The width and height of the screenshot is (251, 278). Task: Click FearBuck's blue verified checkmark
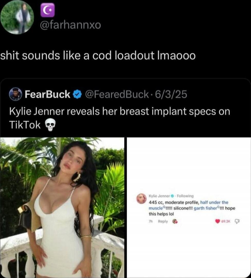click(x=77, y=94)
